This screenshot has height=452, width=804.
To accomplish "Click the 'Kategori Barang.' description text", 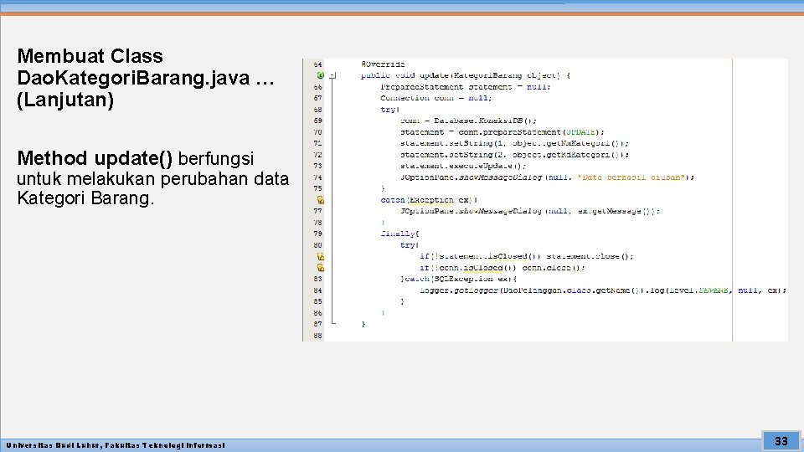I will coord(85,198).
